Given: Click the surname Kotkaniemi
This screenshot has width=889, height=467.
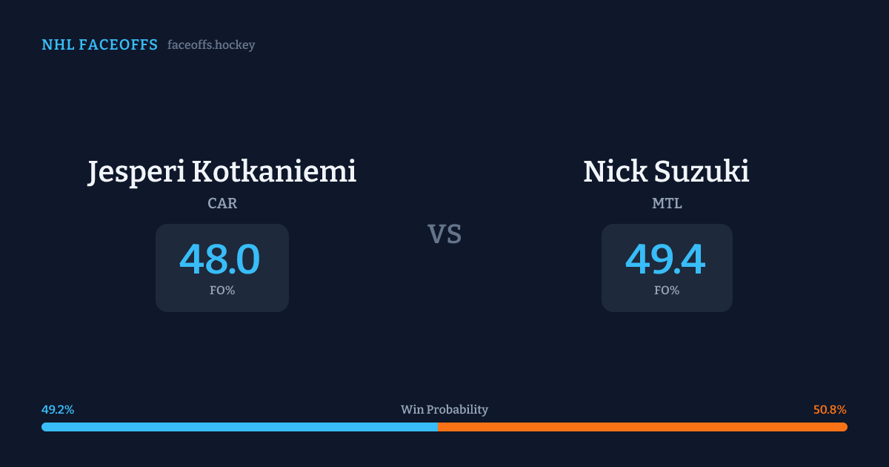Looking at the screenshot, I should [x=274, y=171].
